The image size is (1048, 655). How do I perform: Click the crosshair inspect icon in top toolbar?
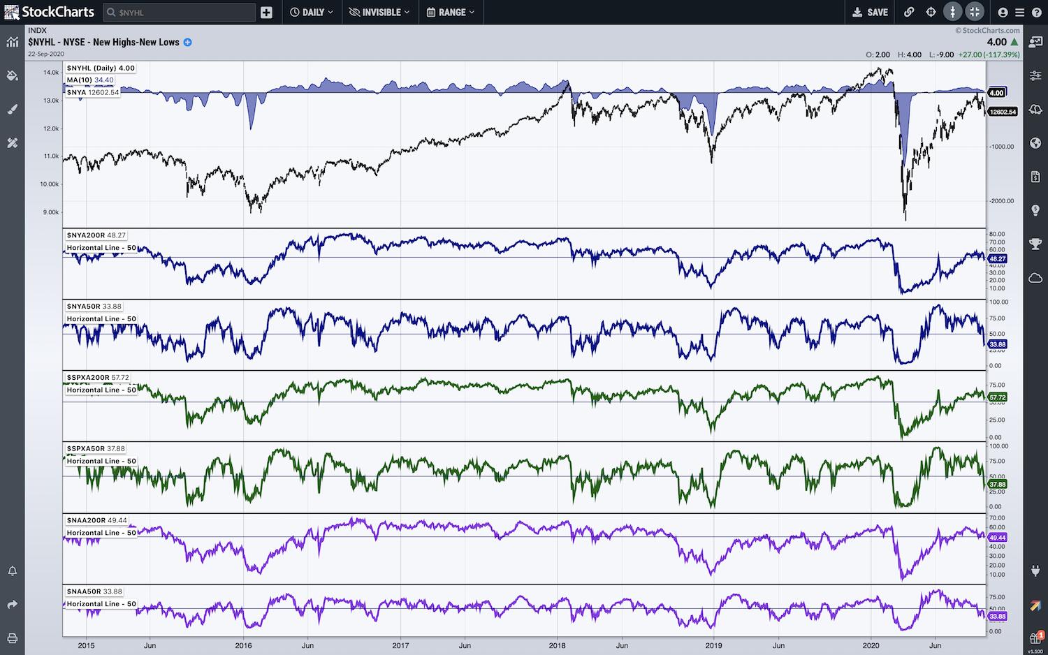[x=931, y=12]
